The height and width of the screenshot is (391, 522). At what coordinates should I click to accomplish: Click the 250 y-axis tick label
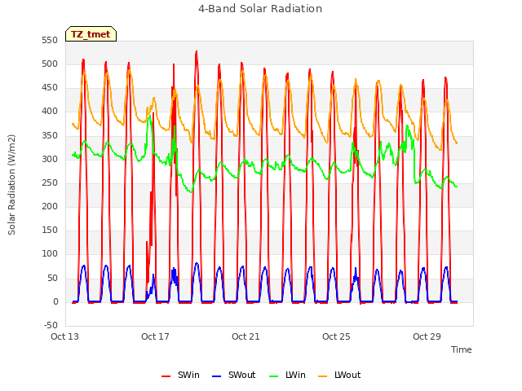[50, 182]
